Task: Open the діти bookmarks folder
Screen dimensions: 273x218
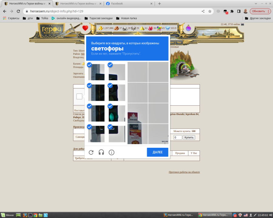Action: pyautogui.click(x=28, y=18)
